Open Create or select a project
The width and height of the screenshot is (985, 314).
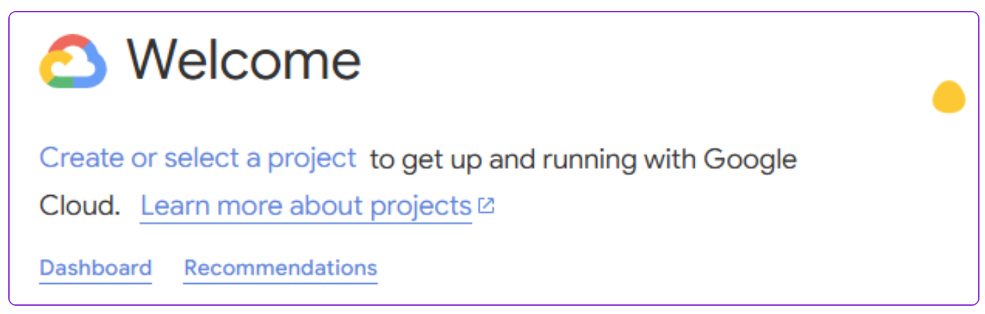pyautogui.click(x=198, y=158)
